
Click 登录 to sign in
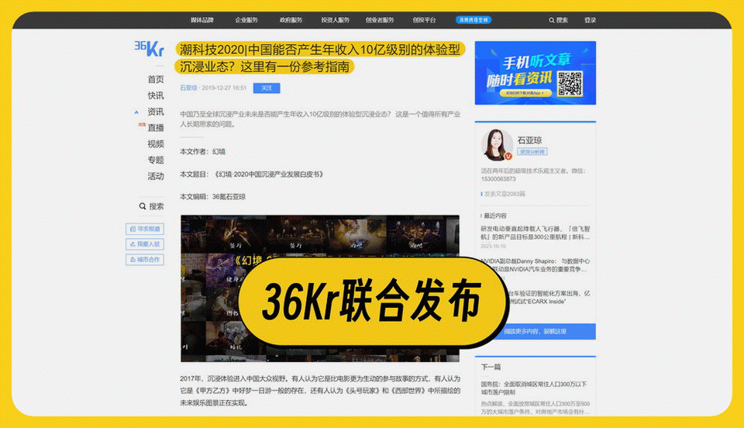click(x=590, y=20)
